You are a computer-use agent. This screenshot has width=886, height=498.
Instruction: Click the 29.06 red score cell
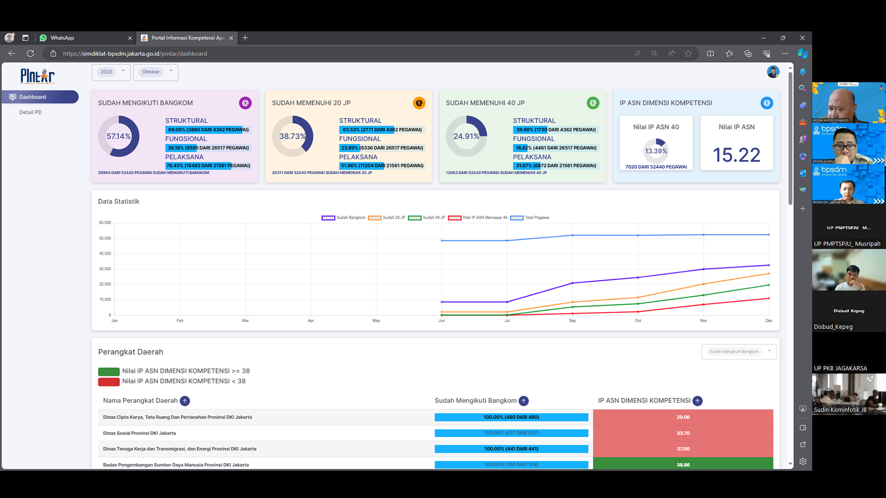683,417
